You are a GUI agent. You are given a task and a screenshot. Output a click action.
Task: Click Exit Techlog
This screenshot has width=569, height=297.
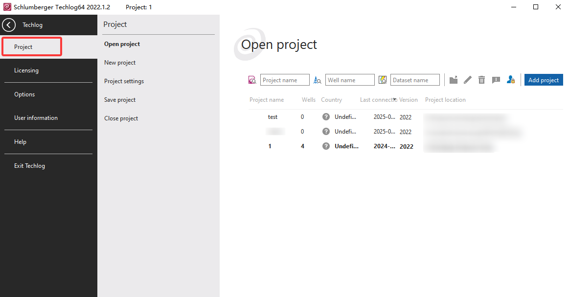click(x=29, y=166)
